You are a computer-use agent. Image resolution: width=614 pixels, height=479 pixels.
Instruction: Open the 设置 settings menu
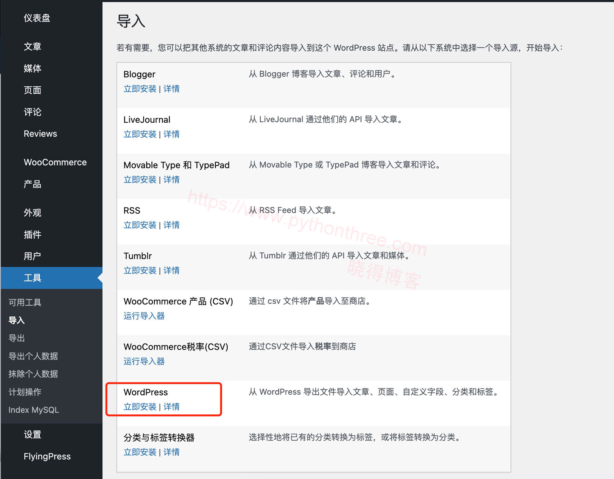click(32, 434)
